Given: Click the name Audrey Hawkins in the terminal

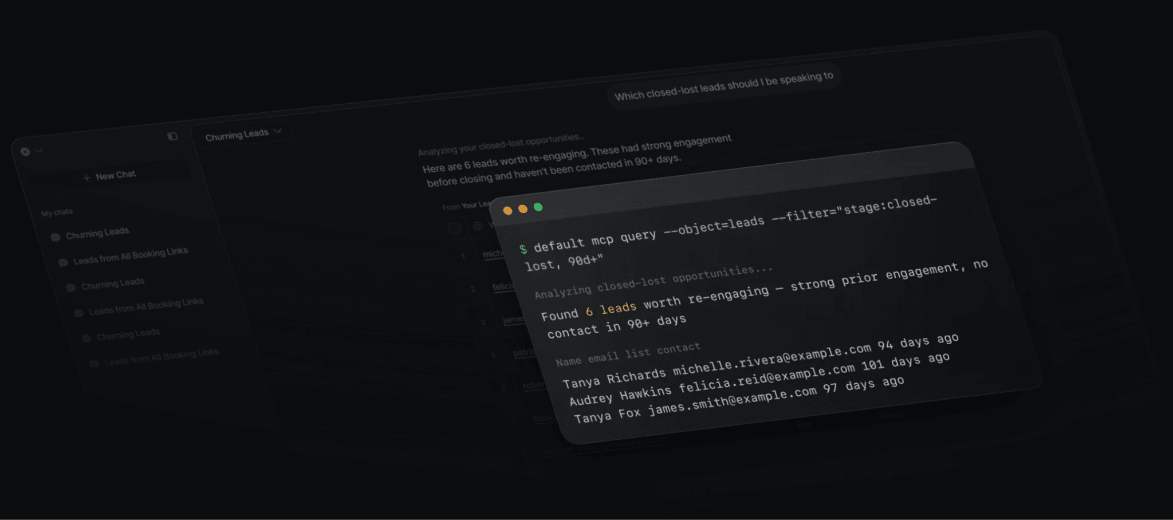Looking at the screenshot, I should 620,395.
